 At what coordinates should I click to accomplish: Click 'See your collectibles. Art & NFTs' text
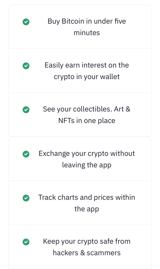pos(87,115)
